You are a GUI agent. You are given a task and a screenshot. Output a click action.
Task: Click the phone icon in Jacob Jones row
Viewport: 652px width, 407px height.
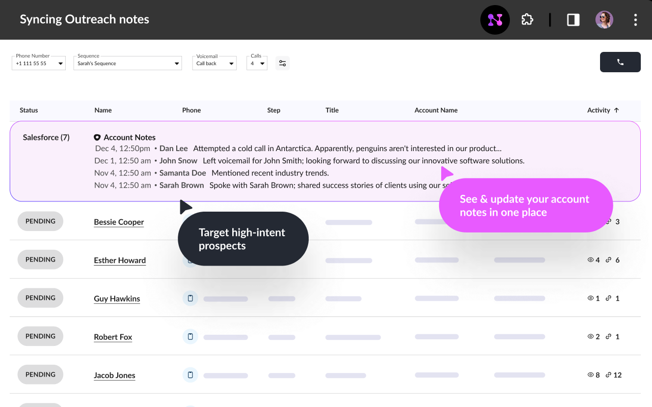click(190, 375)
